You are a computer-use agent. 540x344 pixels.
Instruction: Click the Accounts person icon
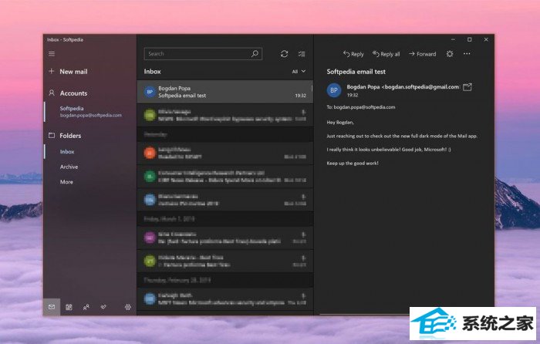tap(52, 93)
